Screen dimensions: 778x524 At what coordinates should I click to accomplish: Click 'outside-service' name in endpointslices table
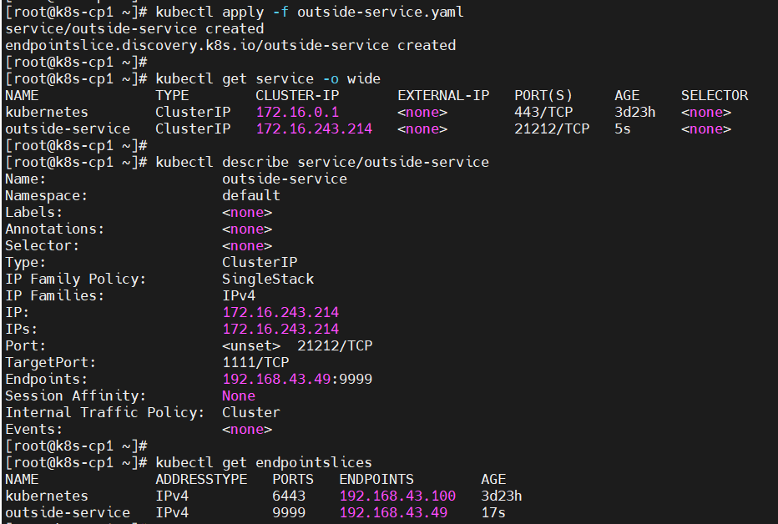click(x=68, y=512)
